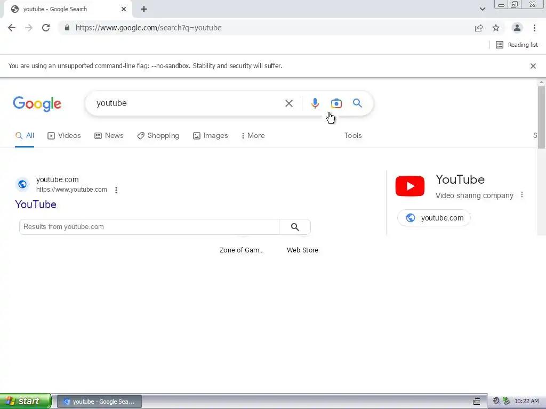Click the second system tray icon

(506, 401)
